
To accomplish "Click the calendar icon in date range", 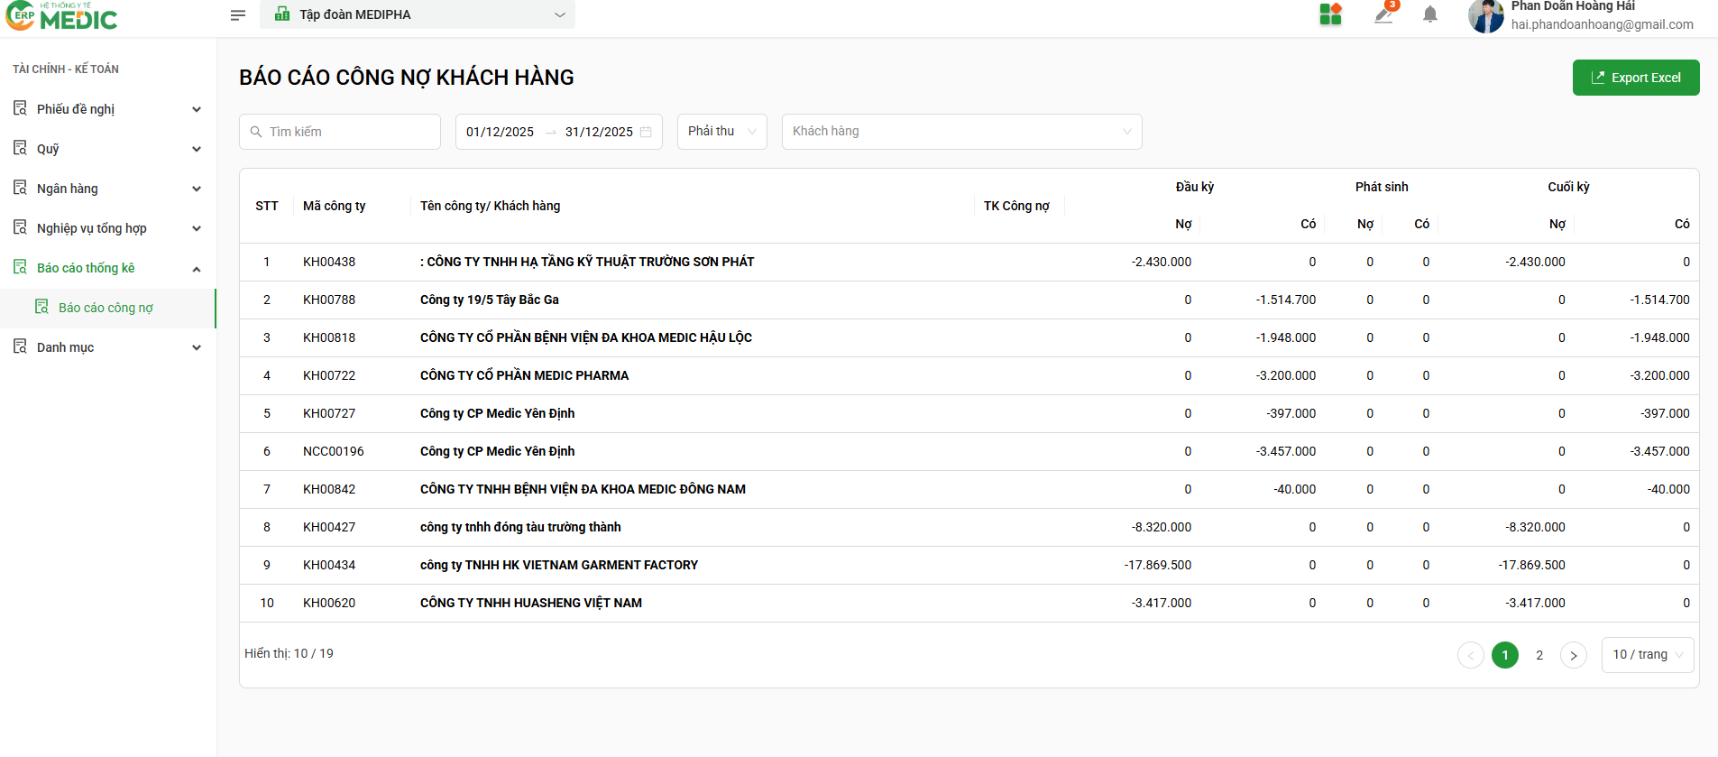I will [x=646, y=132].
